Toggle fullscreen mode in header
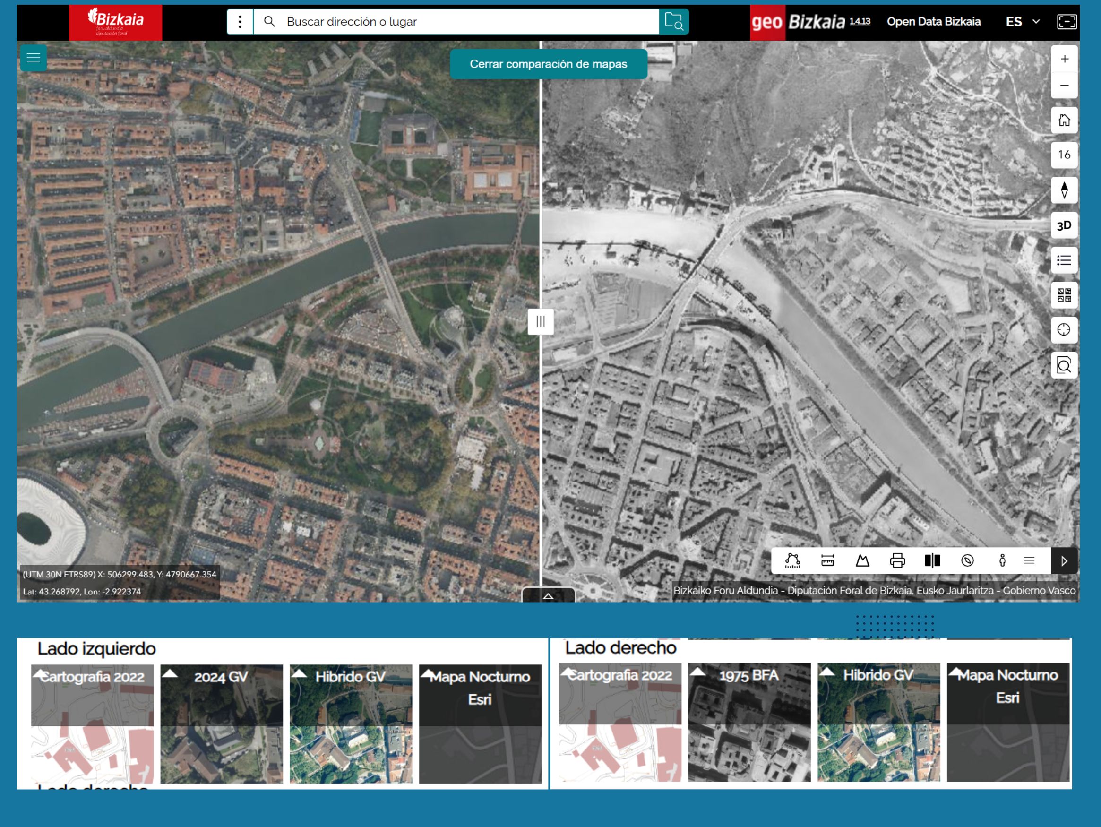 (x=1066, y=22)
